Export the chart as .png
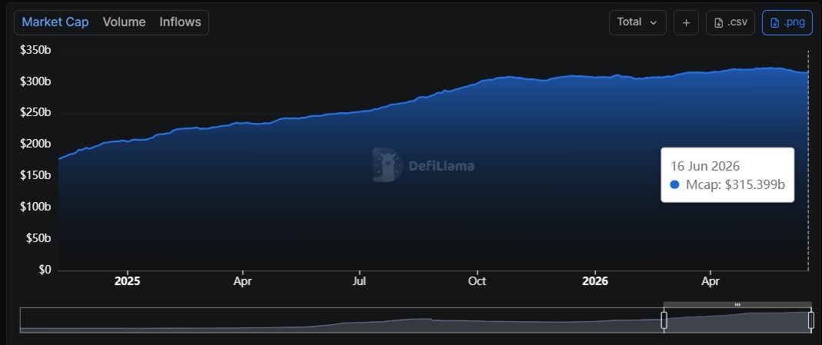This screenshot has width=822, height=345. coord(787,22)
